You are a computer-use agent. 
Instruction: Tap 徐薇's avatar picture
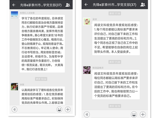click(14, 87)
